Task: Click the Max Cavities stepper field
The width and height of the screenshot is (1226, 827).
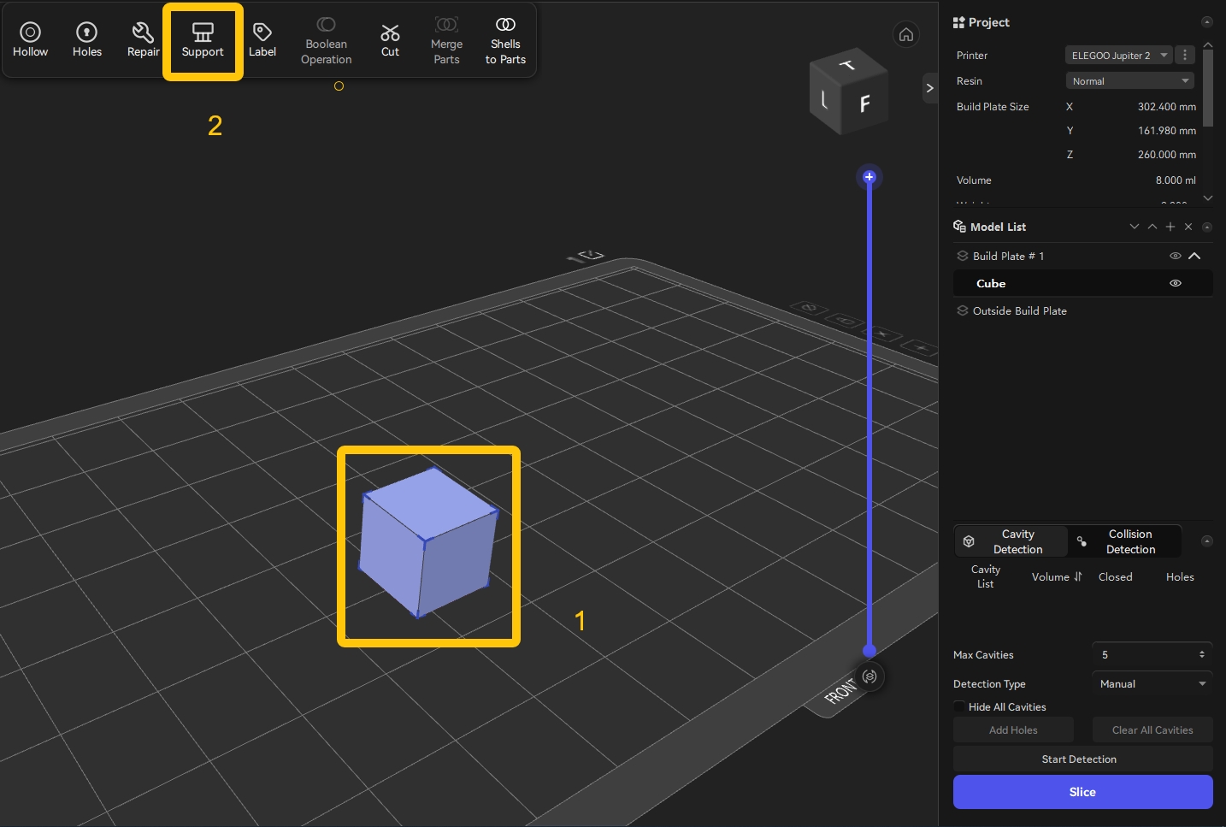Action: (x=1152, y=654)
